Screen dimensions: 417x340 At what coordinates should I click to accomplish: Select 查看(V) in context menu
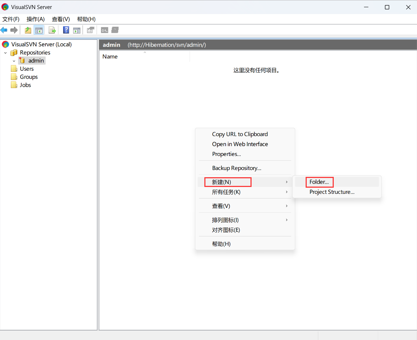click(x=245, y=206)
